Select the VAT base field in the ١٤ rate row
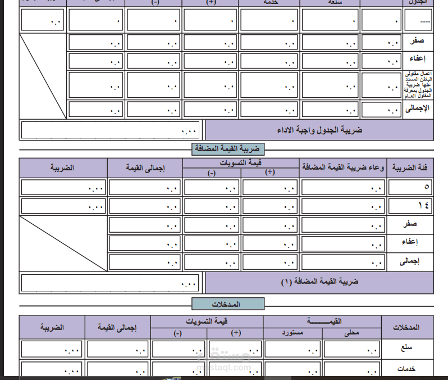This screenshot has height=380, width=448. [343, 206]
